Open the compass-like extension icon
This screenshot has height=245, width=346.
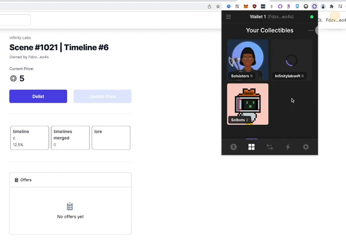click(x=323, y=7)
